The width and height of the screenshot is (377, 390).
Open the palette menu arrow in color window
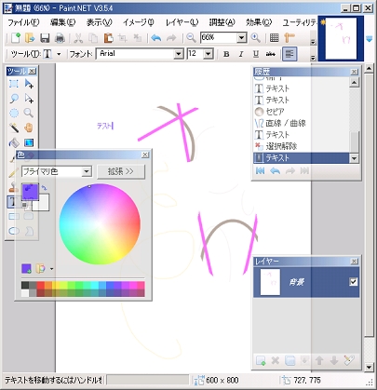pyautogui.click(x=51, y=269)
